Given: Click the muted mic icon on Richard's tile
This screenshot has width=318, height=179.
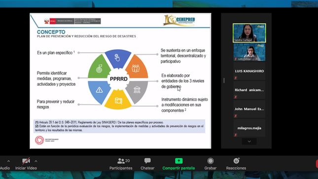Looking at the screenshot, I should (x=236, y=97).
